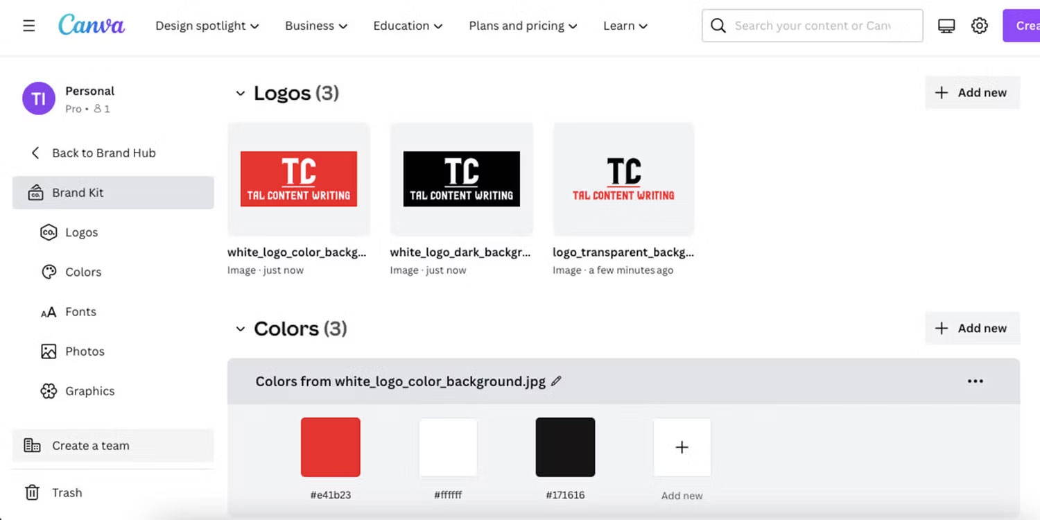1040x520 pixels.
Task: Click the '#171616' hex label
Action: point(565,495)
